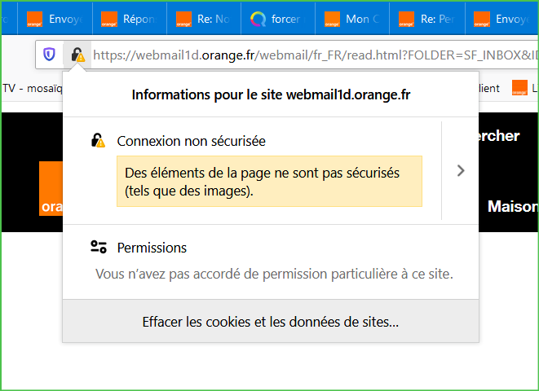Click the padlock icon beside Connexion non sécurisée
The width and height of the screenshot is (539, 391).
99,141
